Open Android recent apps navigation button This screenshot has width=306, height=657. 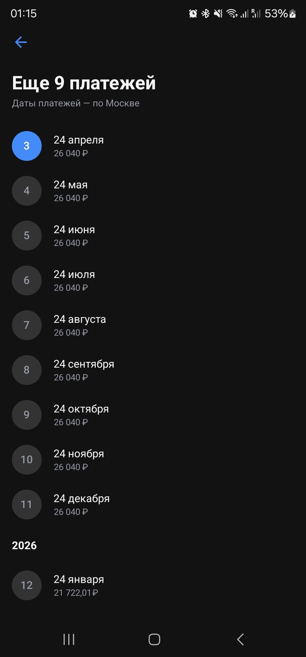[69, 639]
